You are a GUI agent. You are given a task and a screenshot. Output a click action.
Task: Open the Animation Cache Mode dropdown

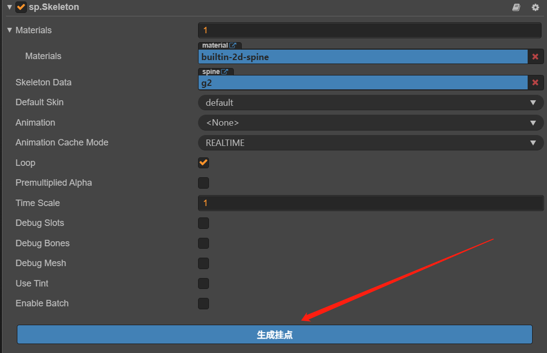click(371, 142)
